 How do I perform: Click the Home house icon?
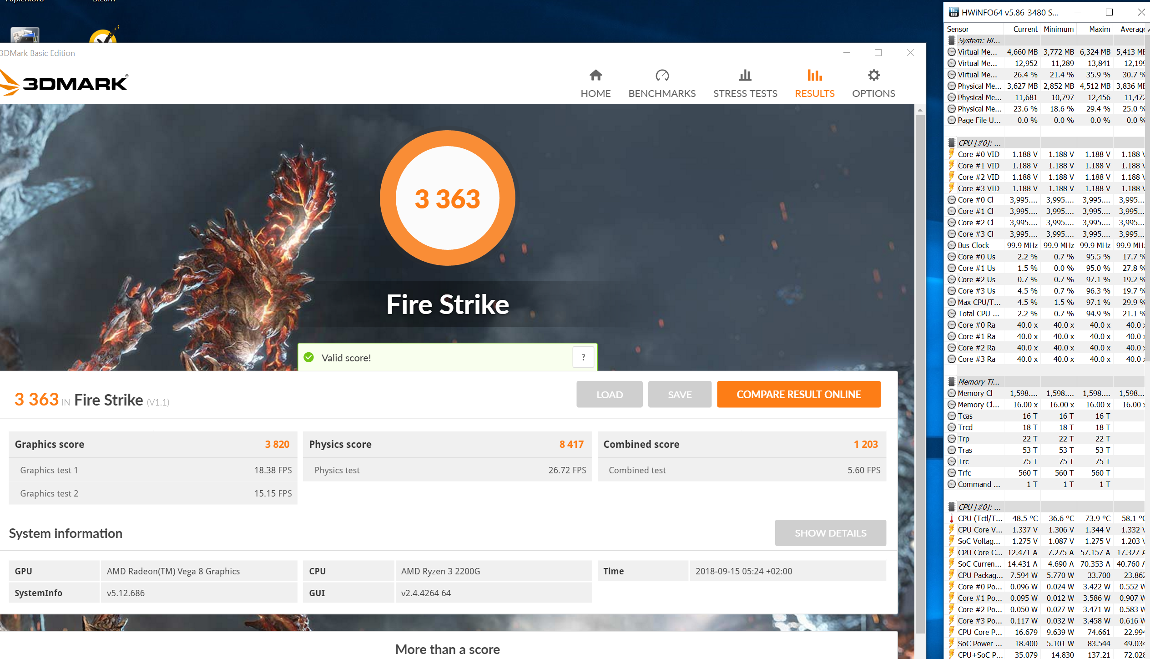pos(595,75)
